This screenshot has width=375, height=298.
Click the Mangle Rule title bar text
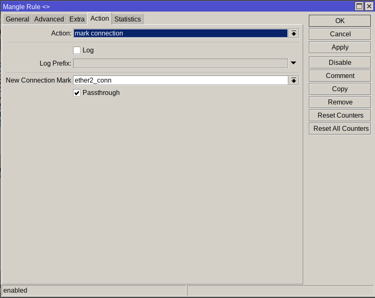pyautogui.click(x=26, y=7)
